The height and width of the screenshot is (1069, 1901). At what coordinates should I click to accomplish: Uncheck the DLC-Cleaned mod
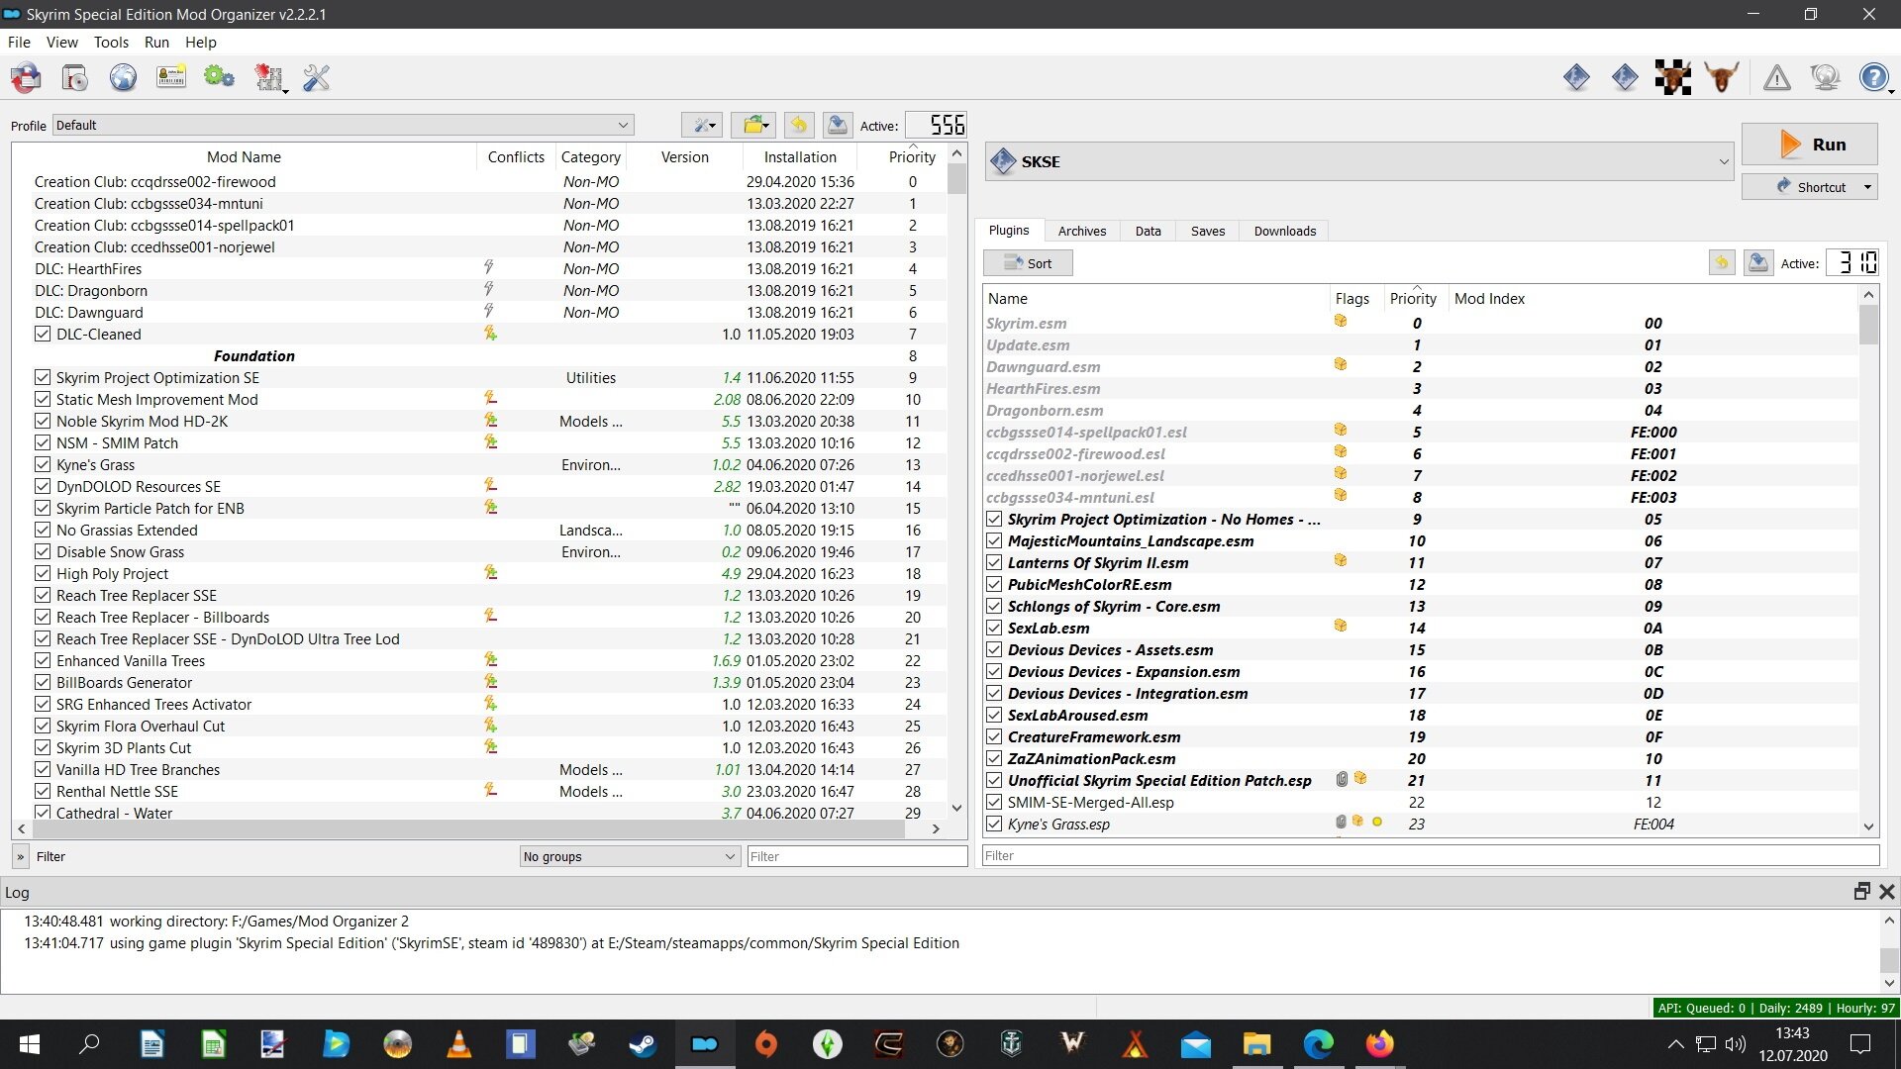point(43,334)
